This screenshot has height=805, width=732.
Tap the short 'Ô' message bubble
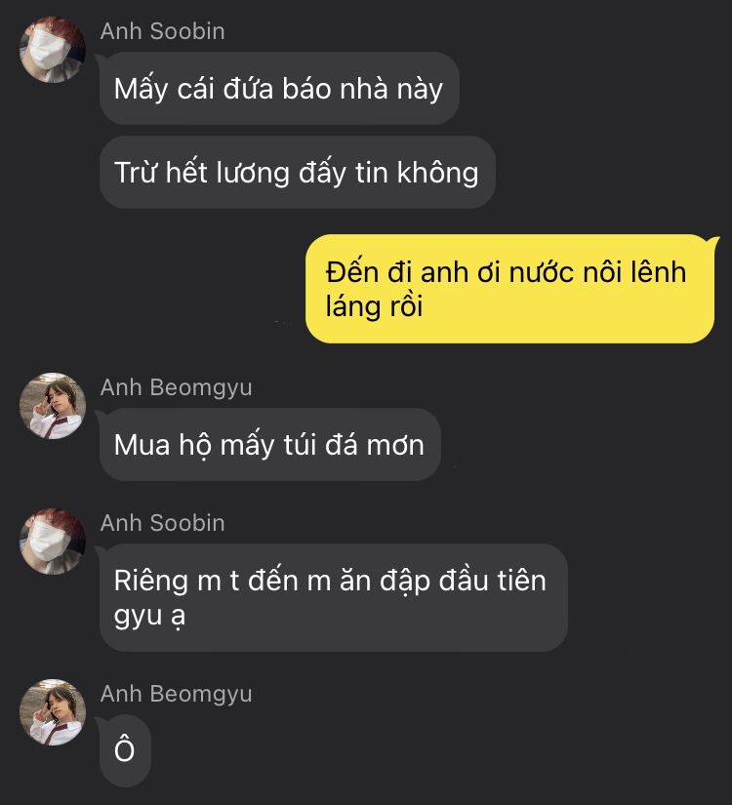tap(125, 750)
